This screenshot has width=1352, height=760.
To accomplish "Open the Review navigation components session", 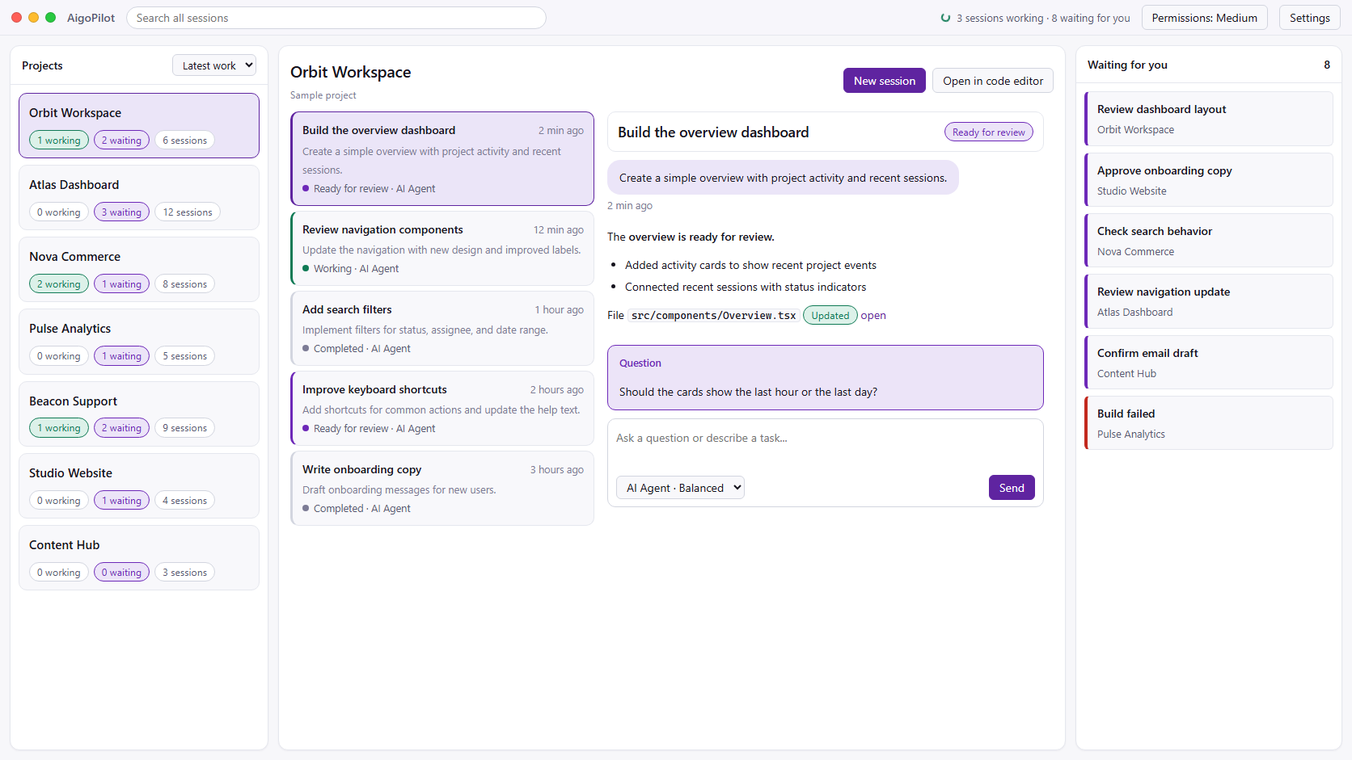I will [442, 248].
